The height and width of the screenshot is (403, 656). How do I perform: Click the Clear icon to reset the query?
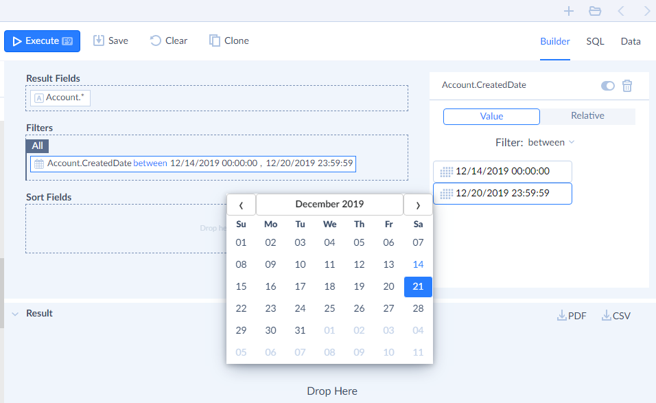[x=156, y=41]
